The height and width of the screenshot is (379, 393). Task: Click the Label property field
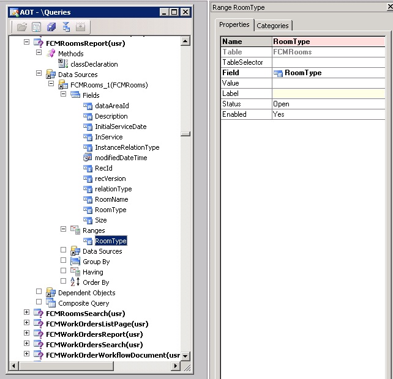pyautogui.click(x=328, y=94)
